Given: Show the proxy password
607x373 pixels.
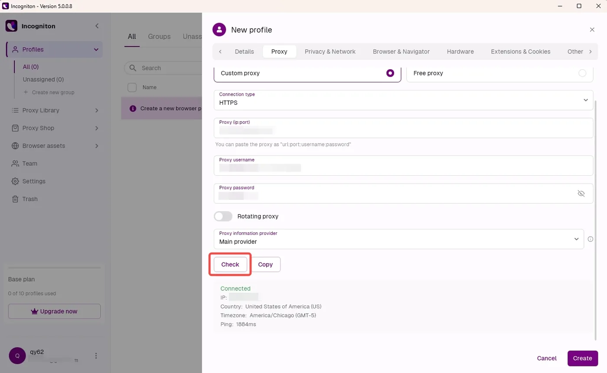Looking at the screenshot, I should 581,193.
